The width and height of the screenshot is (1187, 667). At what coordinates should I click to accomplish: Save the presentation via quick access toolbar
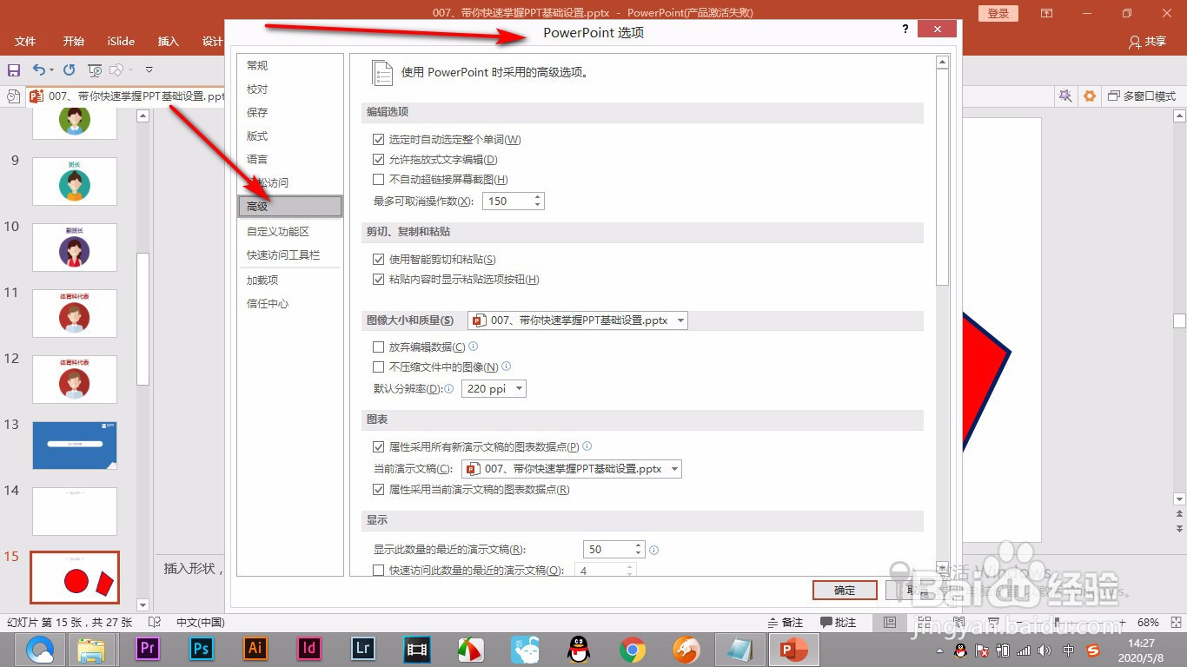(x=14, y=69)
